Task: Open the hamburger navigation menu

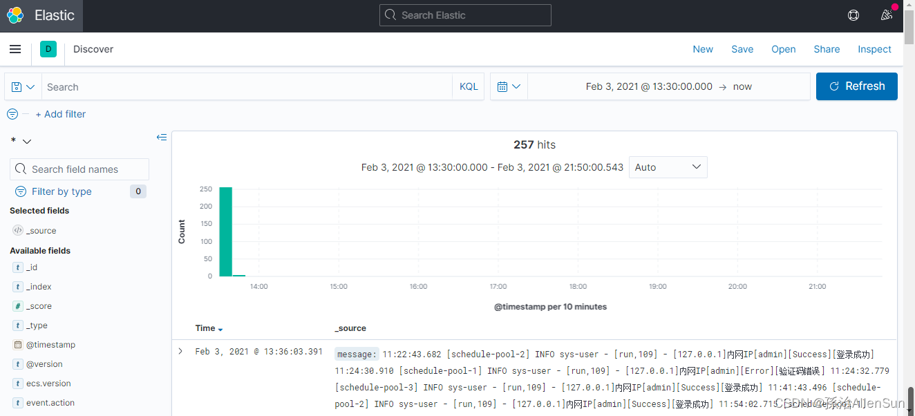Action: coord(15,49)
